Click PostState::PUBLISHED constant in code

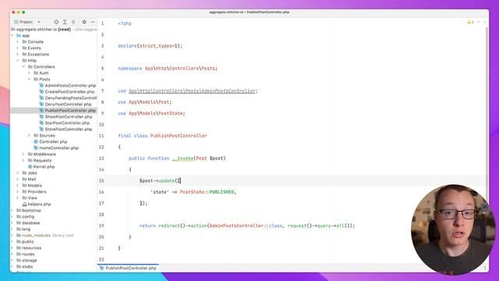point(207,192)
